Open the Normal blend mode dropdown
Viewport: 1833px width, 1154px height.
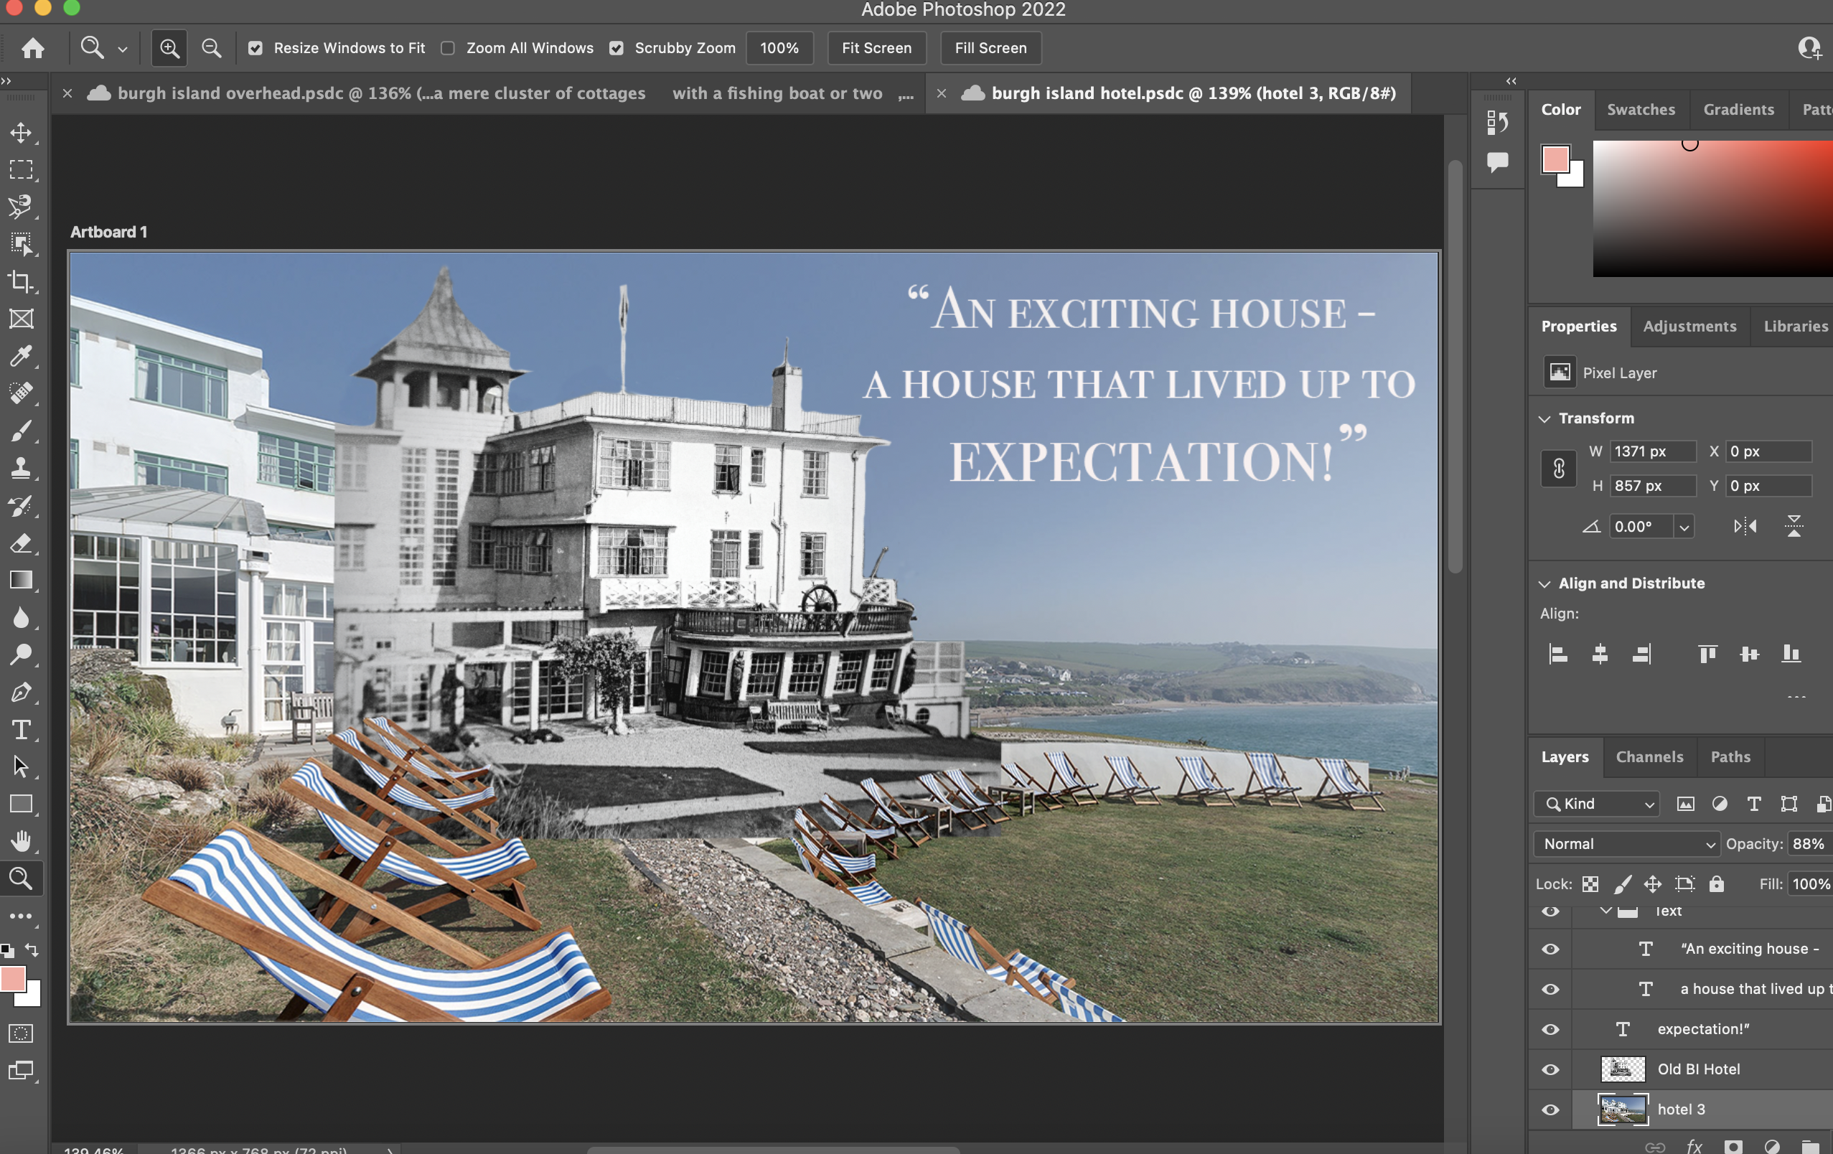pos(1626,843)
